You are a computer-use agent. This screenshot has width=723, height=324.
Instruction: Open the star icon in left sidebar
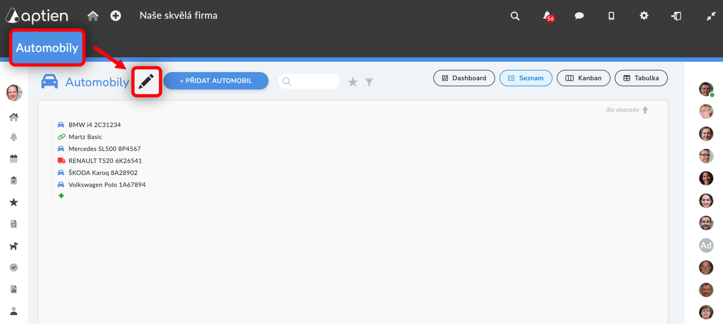[x=14, y=202]
